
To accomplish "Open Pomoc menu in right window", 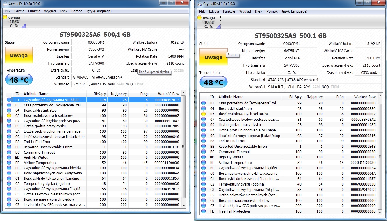I will pyautogui.click(x=272, y=11).
